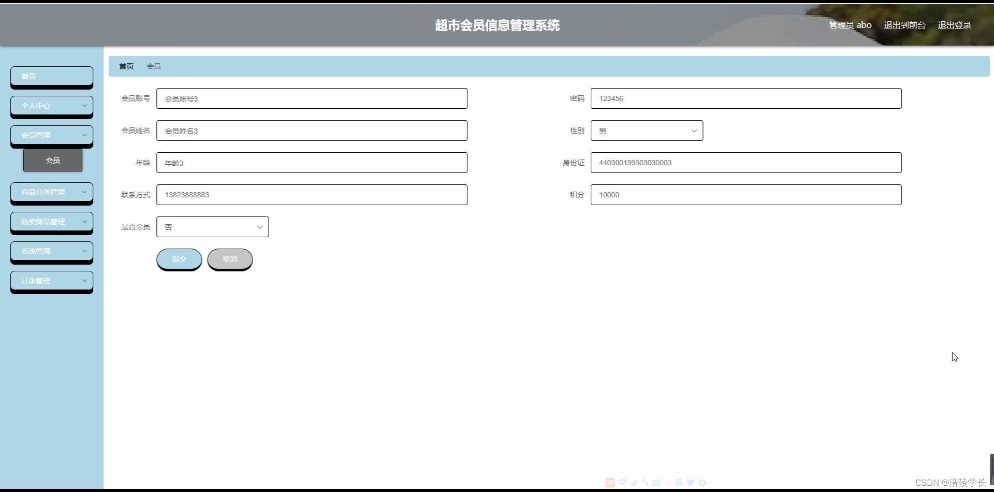Open the 性别 gender dropdown

(x=647, y=130)
